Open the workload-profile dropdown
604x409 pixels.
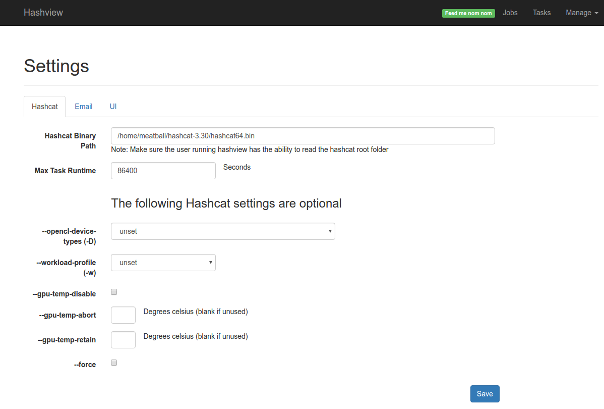163,263
